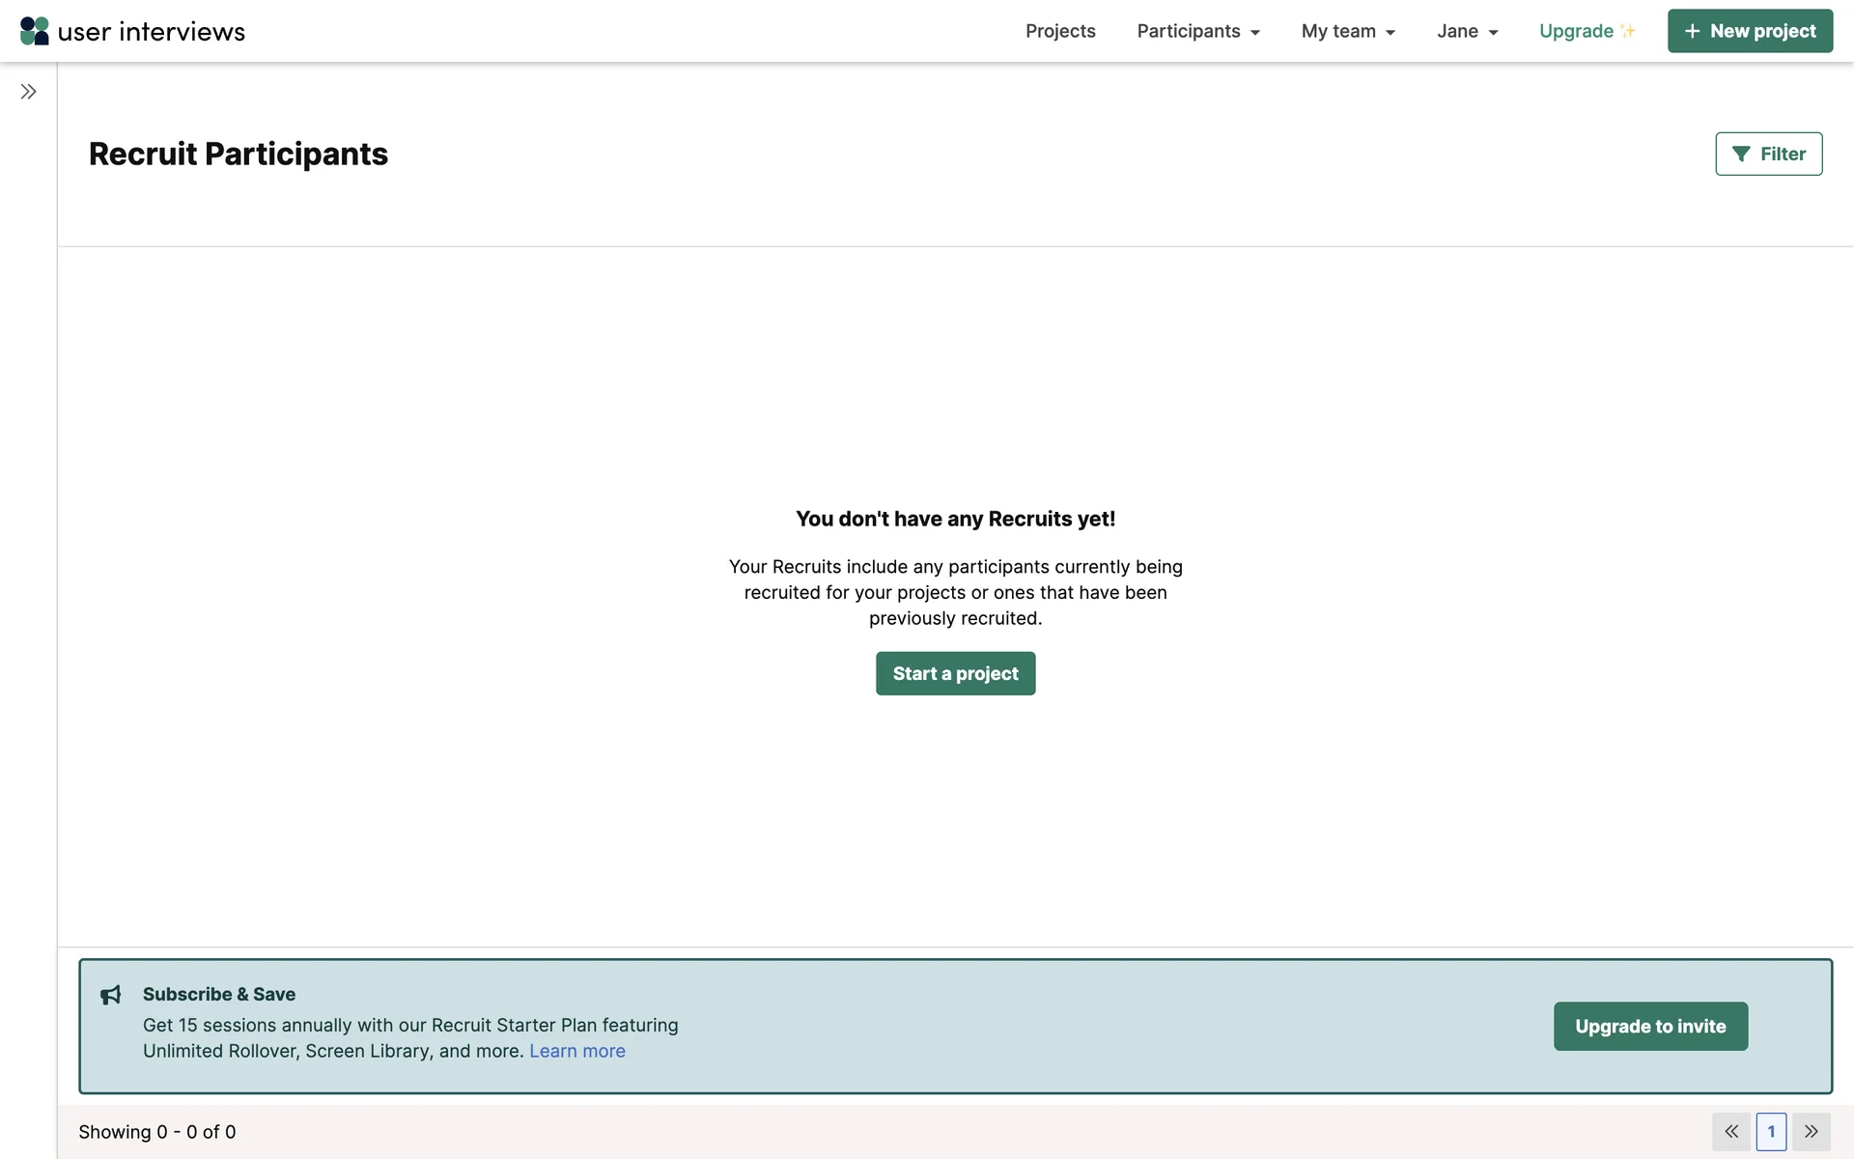The width and height of the screenshot is (1854, 1159).
Task: Open the Jane account dropdown
Action: 1467,31
